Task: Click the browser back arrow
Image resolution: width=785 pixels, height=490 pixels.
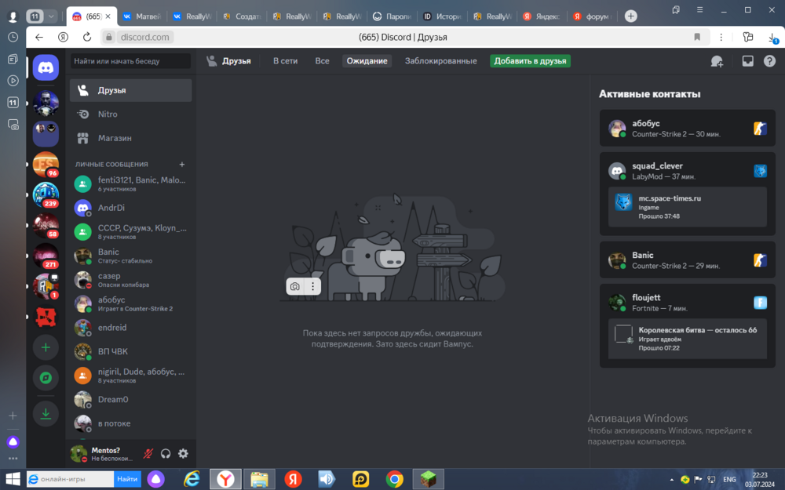Action: click(39, 37)
